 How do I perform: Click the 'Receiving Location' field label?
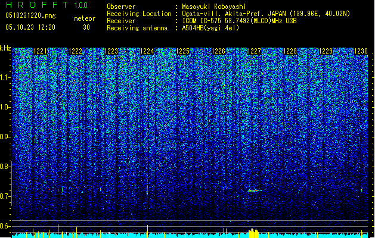coord(139,14)
